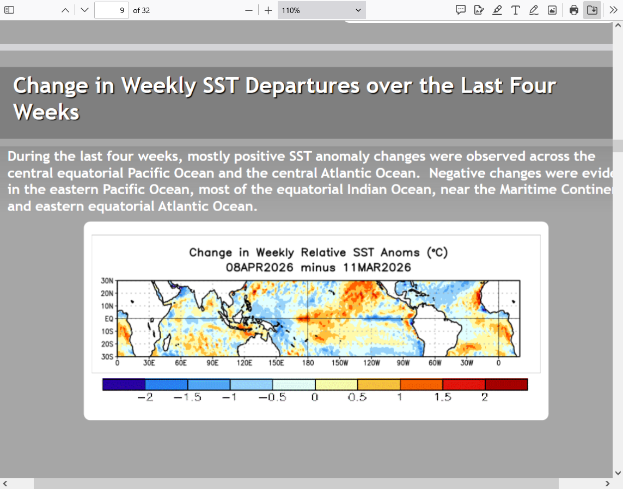
Task: Open the 110% zoom level dropdown
Action: [x=321, y=10]
